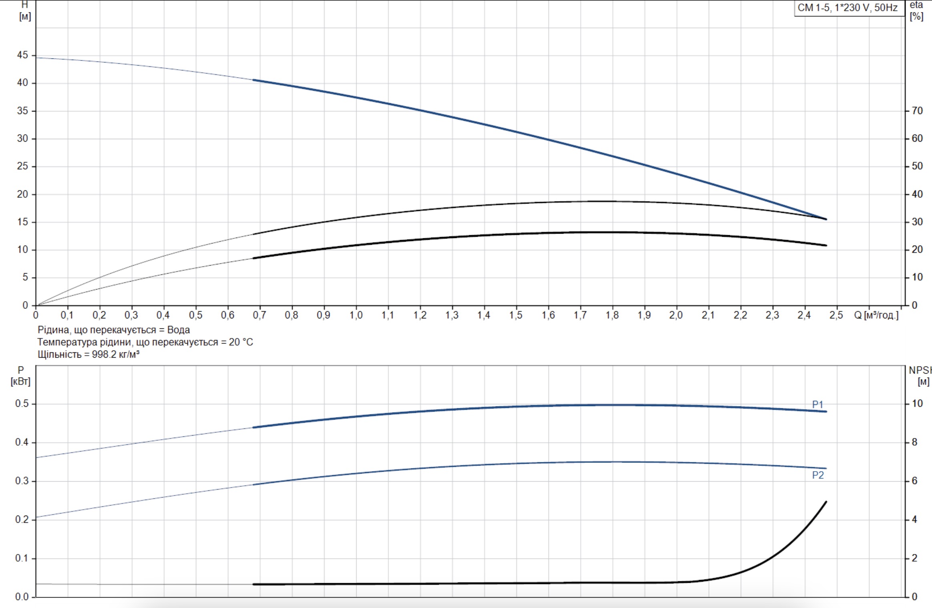Image resolution: width=932 pixels, height=608 pixels.
Task: Click the 2,5 tick on the Q axis
Action: click(836, 315)
